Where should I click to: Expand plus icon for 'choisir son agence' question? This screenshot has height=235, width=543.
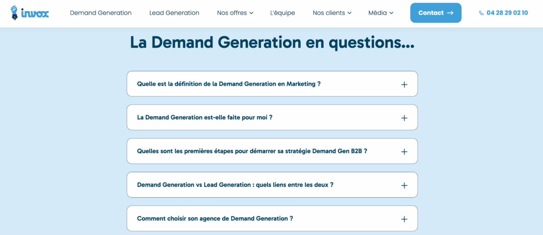(404, 219)
